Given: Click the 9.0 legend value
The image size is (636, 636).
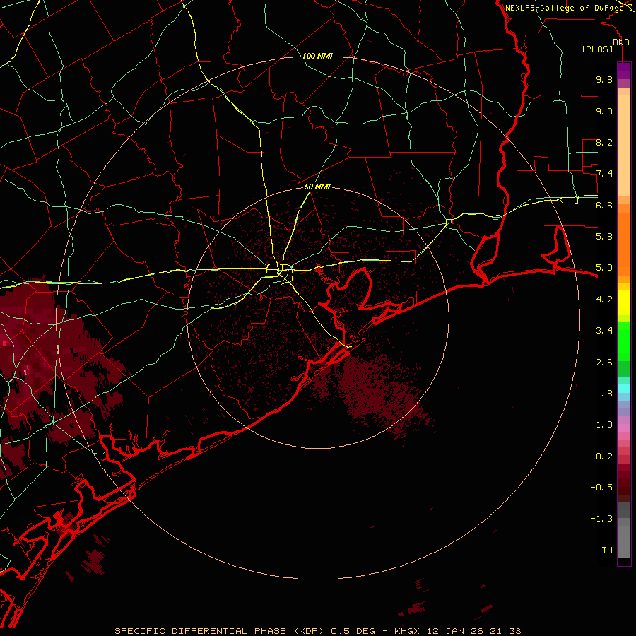Looking at the screenshot, I should click(604, 111).
